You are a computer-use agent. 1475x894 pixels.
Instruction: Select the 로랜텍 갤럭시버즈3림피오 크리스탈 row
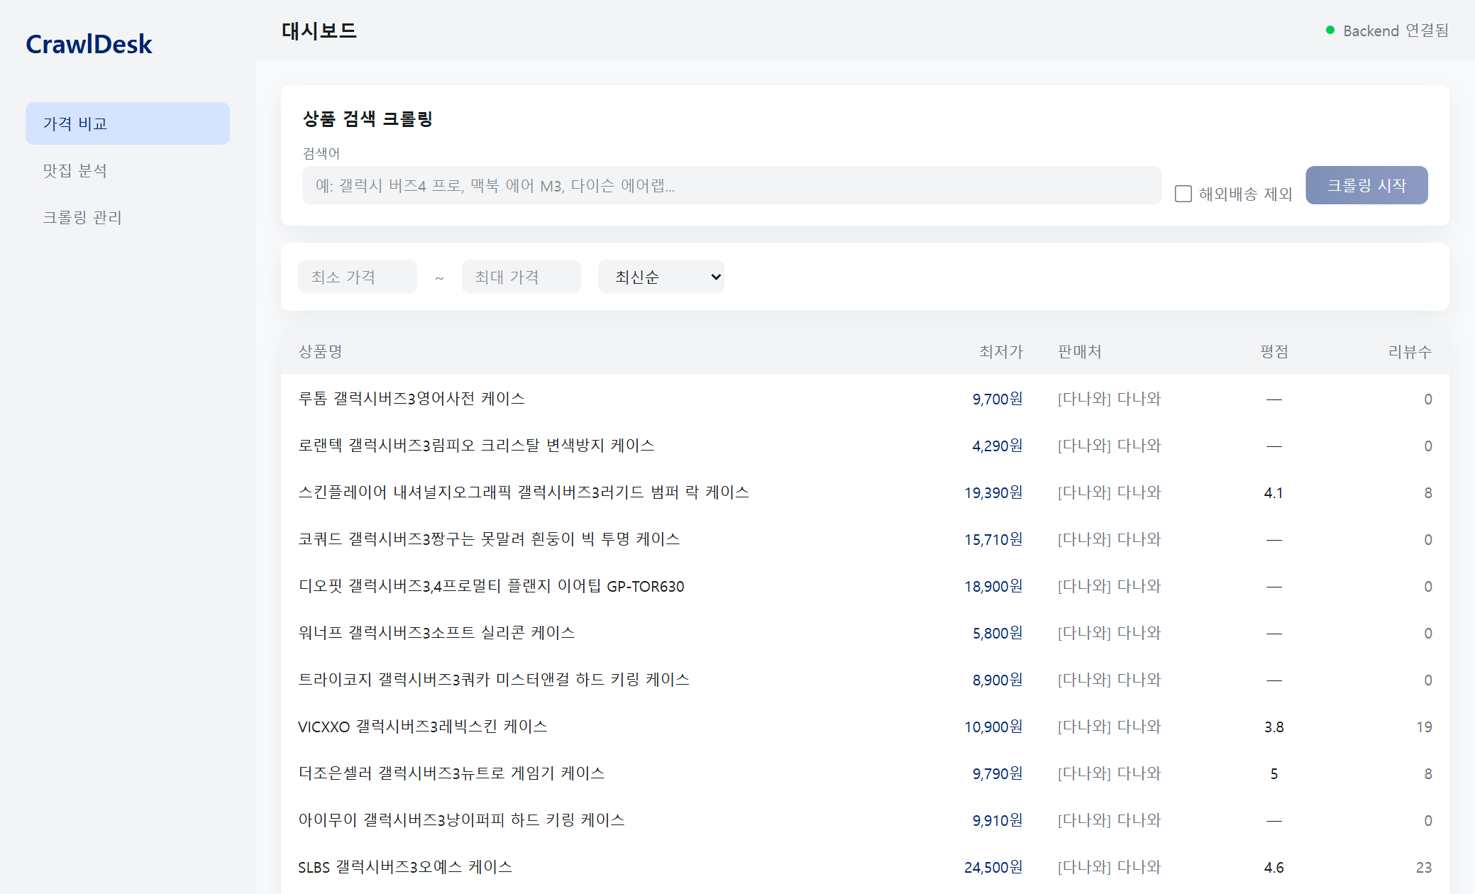click(865, 446)
